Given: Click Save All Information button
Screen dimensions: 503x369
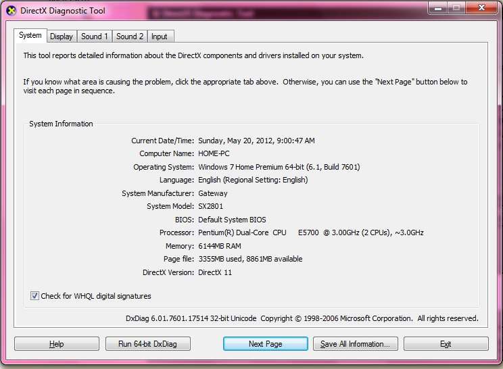Looking at the screenshot, I should pyautogui.click(x=355, y=344).
